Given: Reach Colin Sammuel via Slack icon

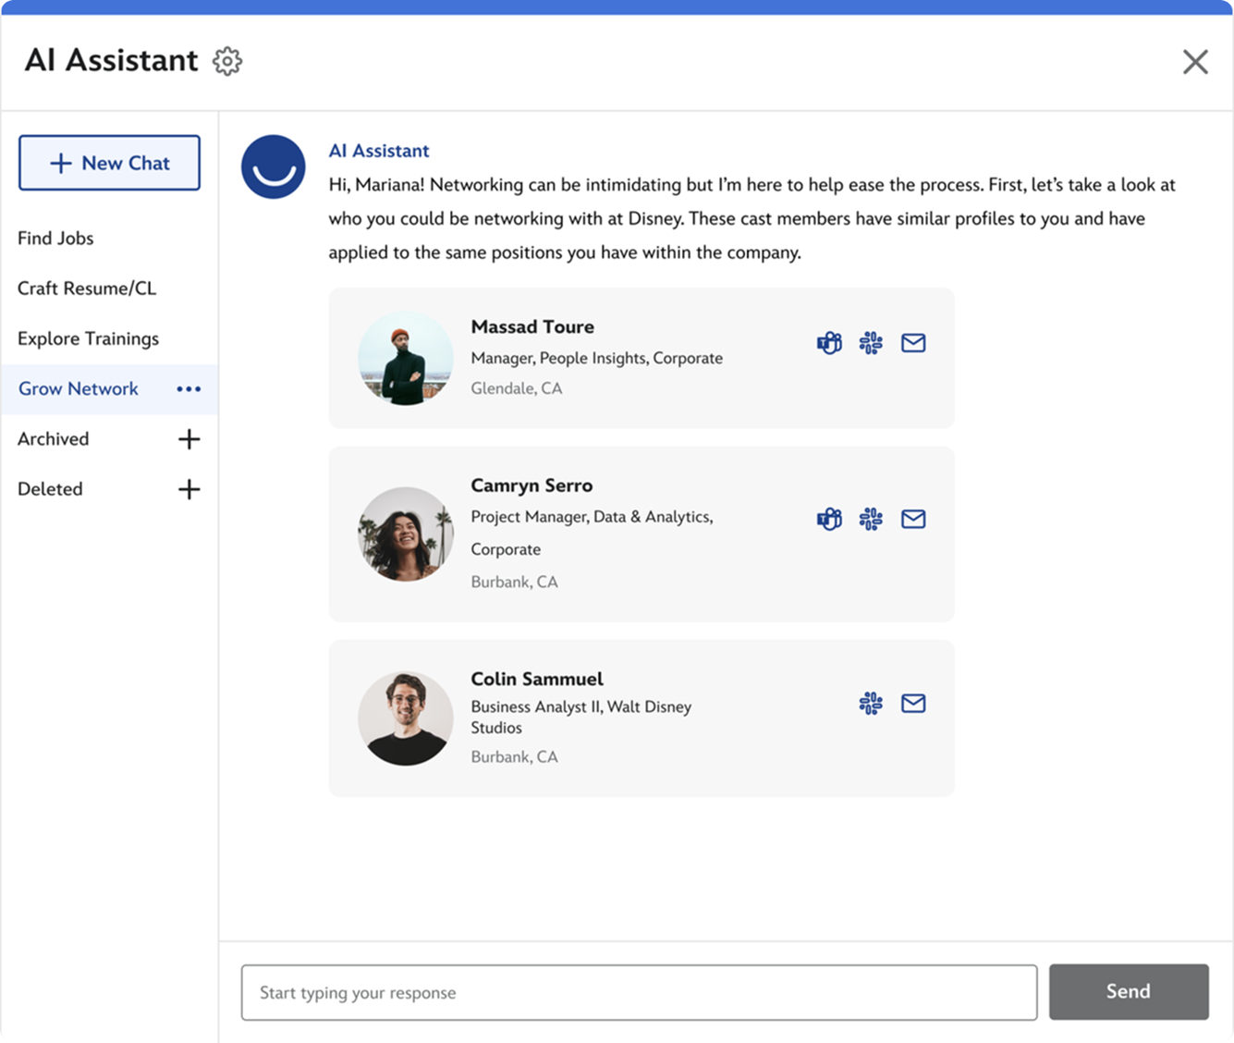Looking at the screenshot, I should (871, 704).
